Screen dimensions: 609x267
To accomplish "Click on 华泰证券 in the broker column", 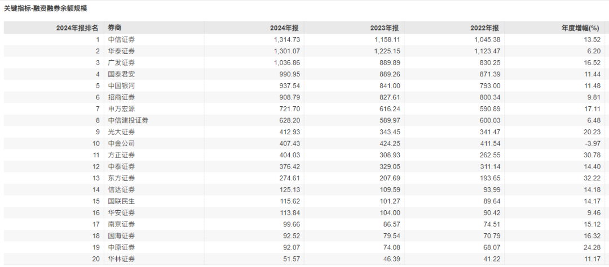I will tap(121, 51).
